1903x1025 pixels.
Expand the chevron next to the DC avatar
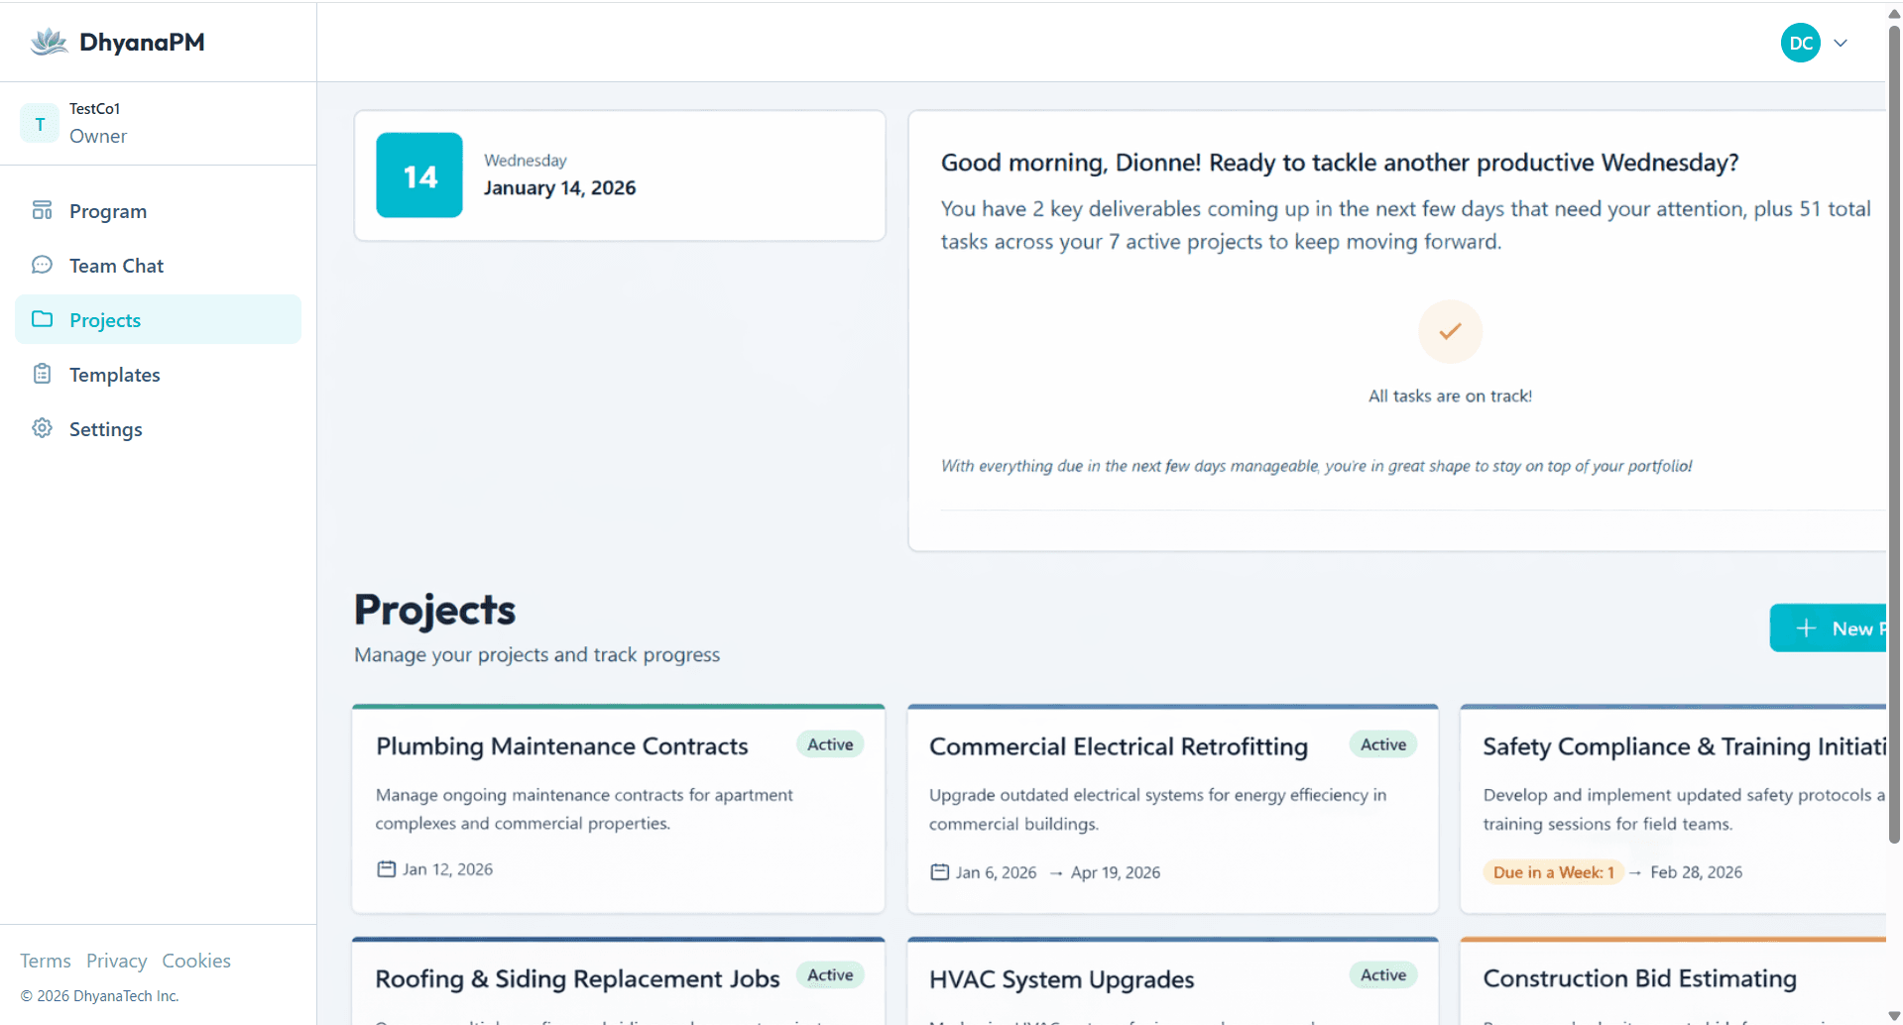1842,43
